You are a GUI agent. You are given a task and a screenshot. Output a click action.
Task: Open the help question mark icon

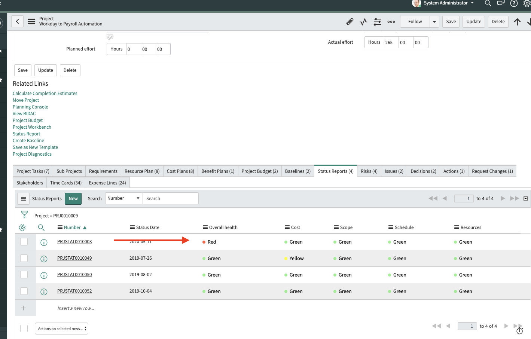pyautogui.click(x=514, y=3)
